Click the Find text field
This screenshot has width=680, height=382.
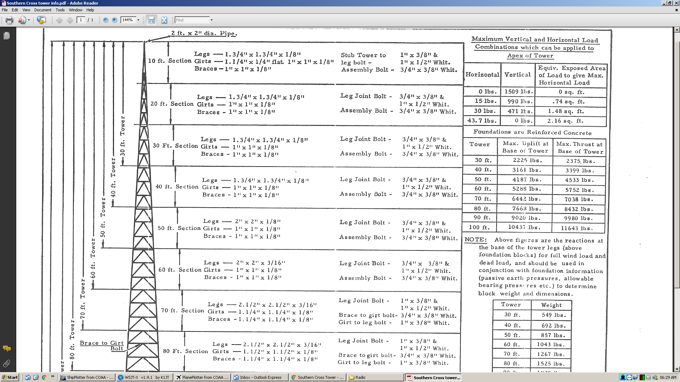click(192, 20)
